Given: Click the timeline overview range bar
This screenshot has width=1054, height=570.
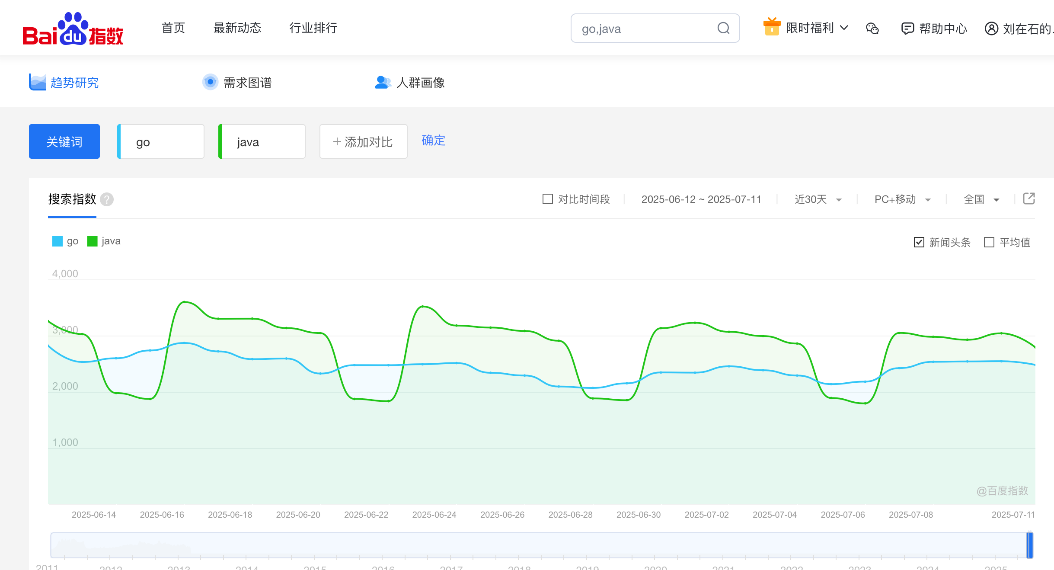Looking at the screenshot, I should tap(542, 545).
